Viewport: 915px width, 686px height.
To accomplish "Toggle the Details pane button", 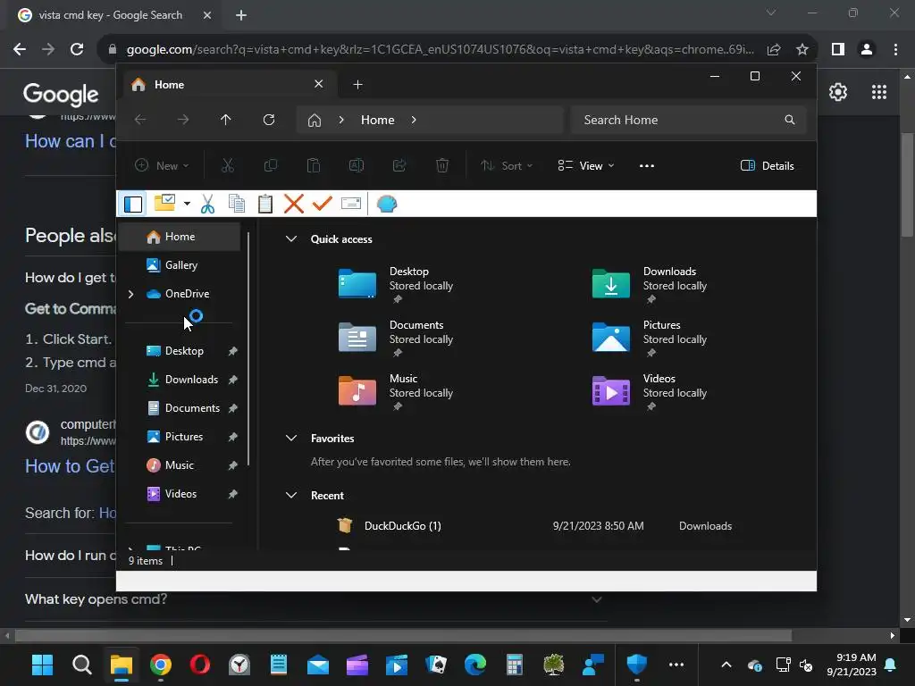I will coord(768,165).
